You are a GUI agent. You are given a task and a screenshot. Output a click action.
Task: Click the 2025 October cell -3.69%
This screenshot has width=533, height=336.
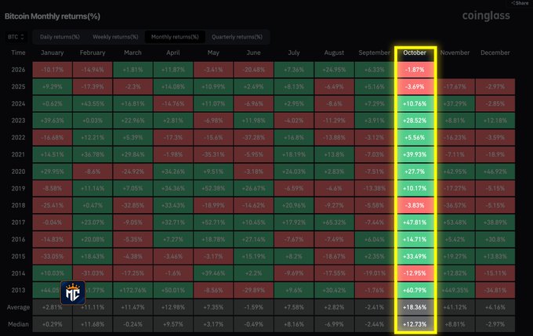(x=415, y=87)
